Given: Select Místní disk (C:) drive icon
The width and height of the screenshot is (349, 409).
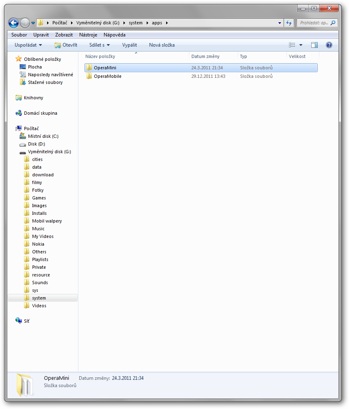Looking at the screenshot, I should point(23,136).
